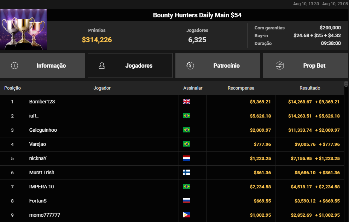Select player name FortanS
This screenshot has width=349, height=222.
point(38,201)
